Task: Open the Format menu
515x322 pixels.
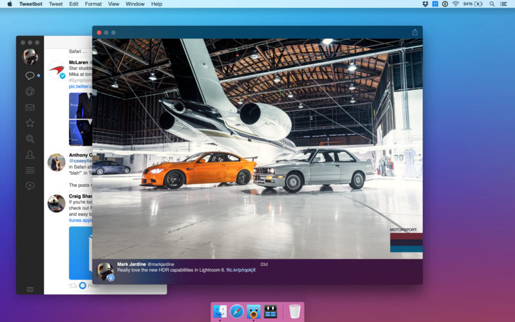Action: coord(93,4)
